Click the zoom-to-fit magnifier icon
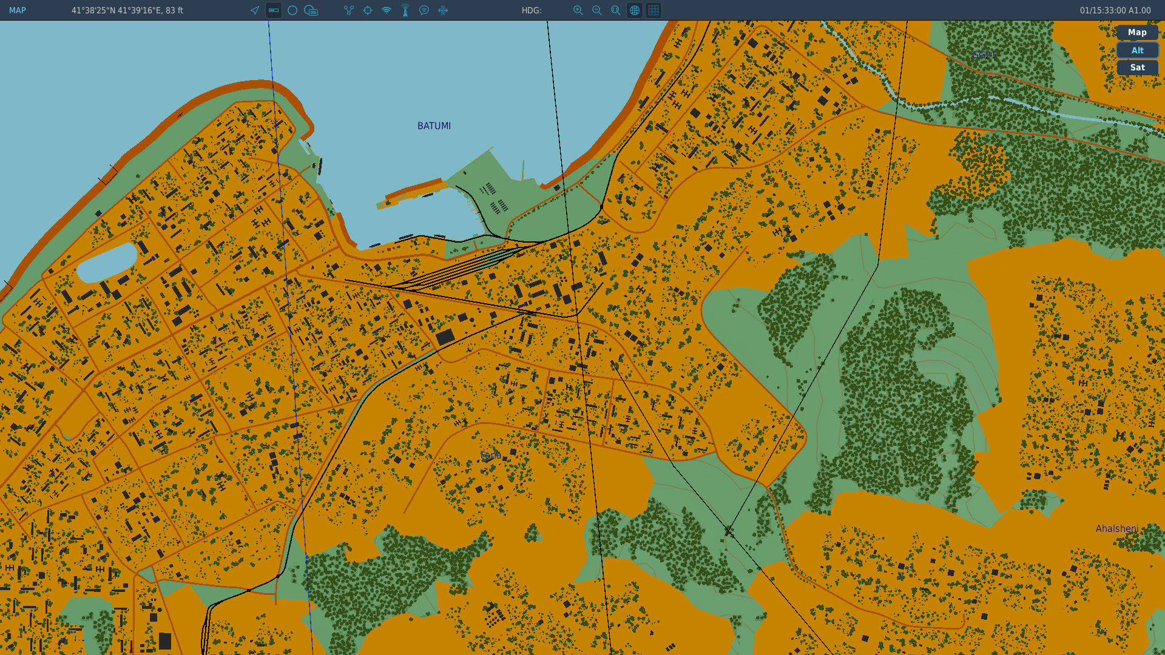 [x=616, y=10]
